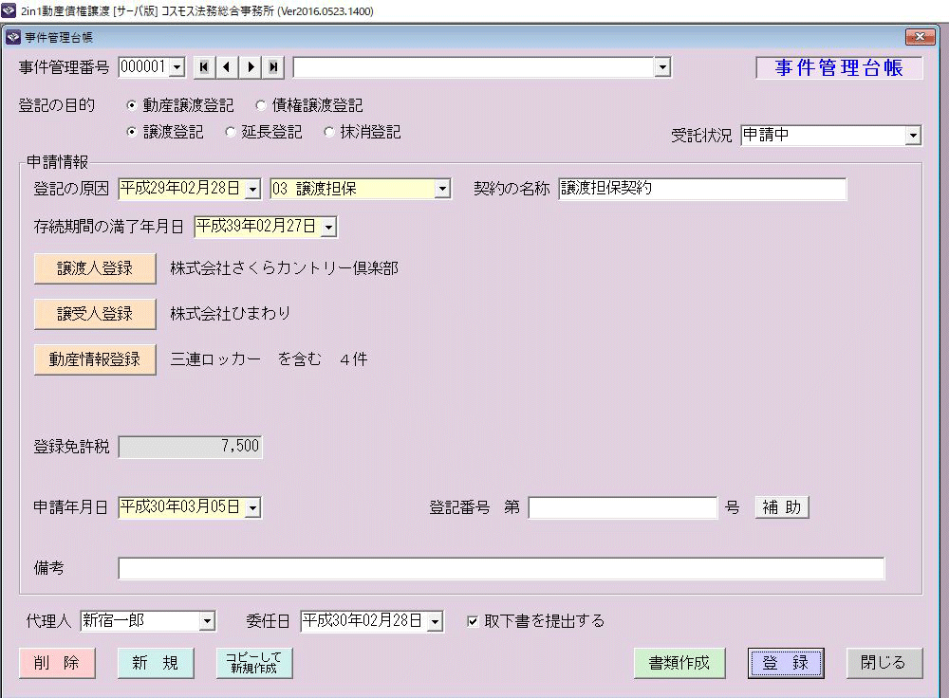Open the 受託状況 dropdown
The width and height of the screenshot is (949, 698).
tap(912, 136)
